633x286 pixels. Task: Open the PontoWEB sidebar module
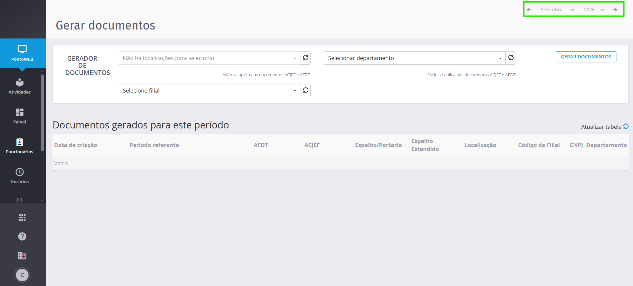(23, 53)
